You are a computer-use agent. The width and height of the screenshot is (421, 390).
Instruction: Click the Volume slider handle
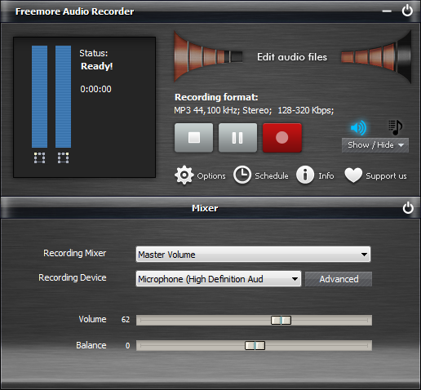[281, 320]
